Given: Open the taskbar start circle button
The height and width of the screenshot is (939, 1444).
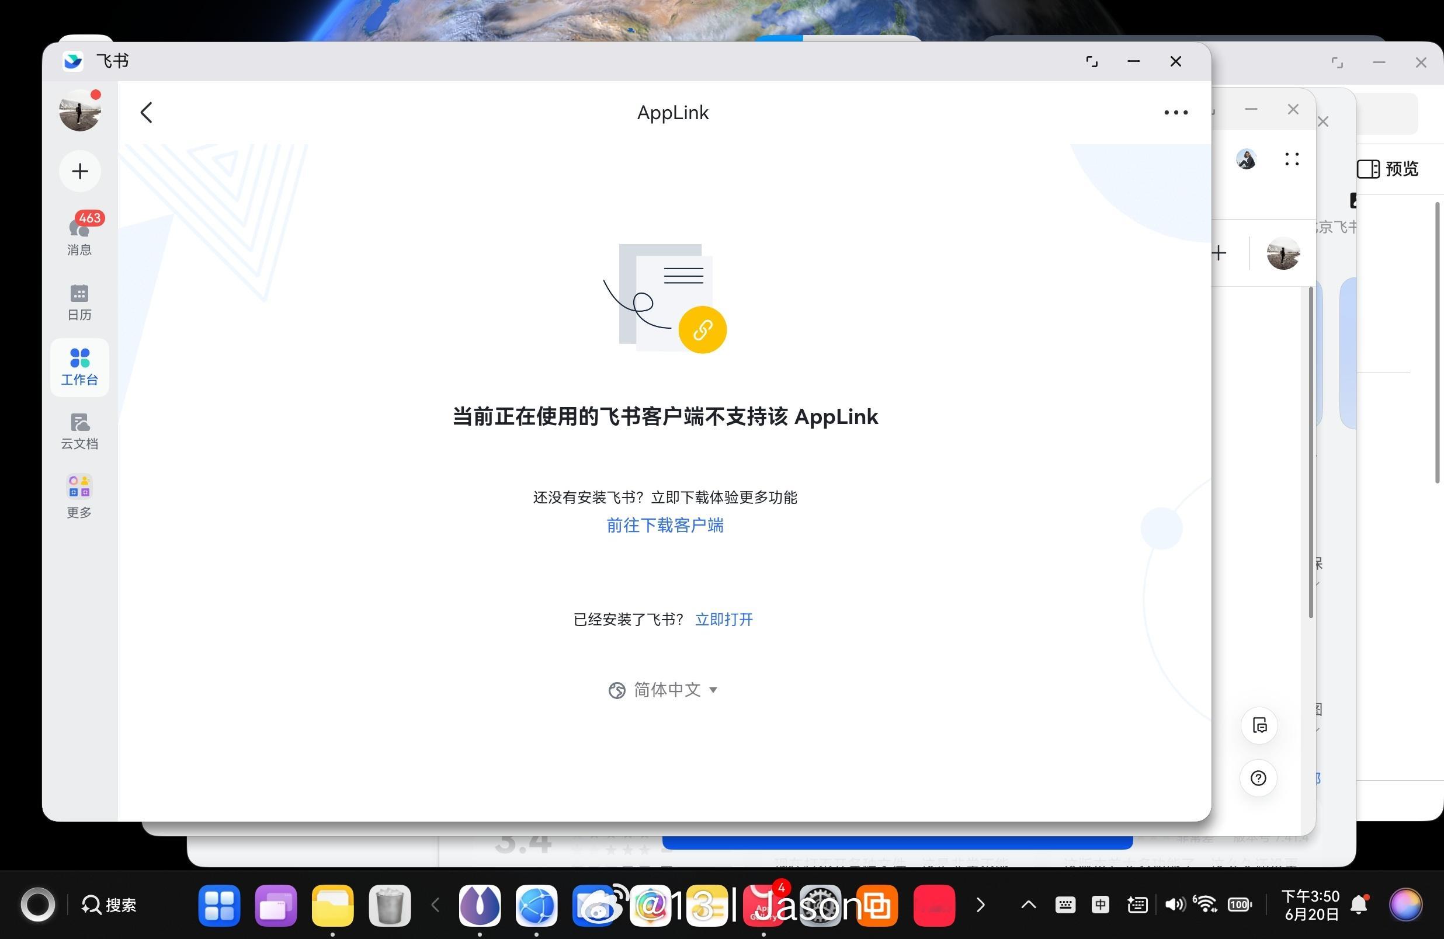Looking at the screenshot, I should click(37, 905).
